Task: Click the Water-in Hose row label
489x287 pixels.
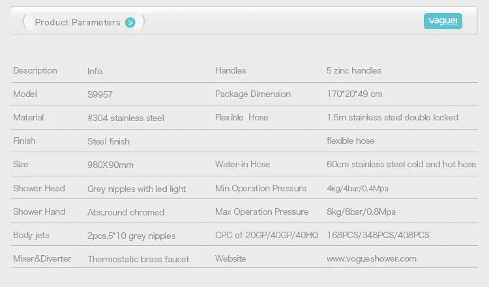Action: point(243,165)
